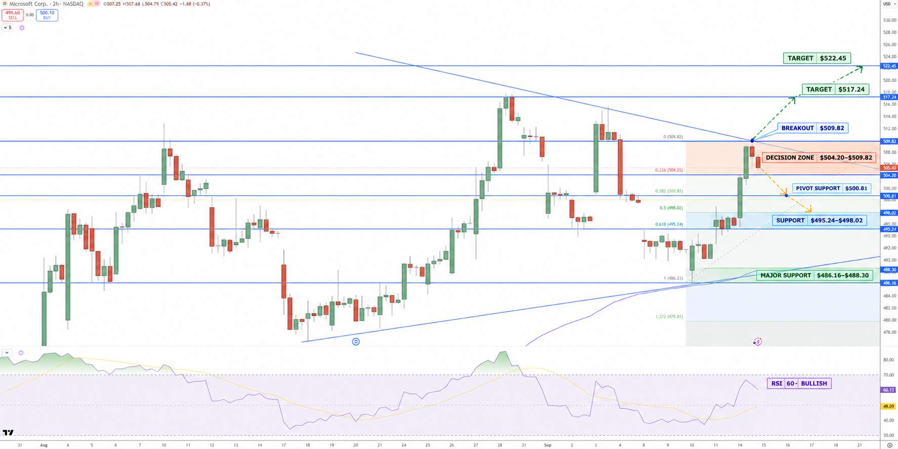898x449 pixels.
Task: Click the BUY 500.10 button
Action: [x=47, y=15]
